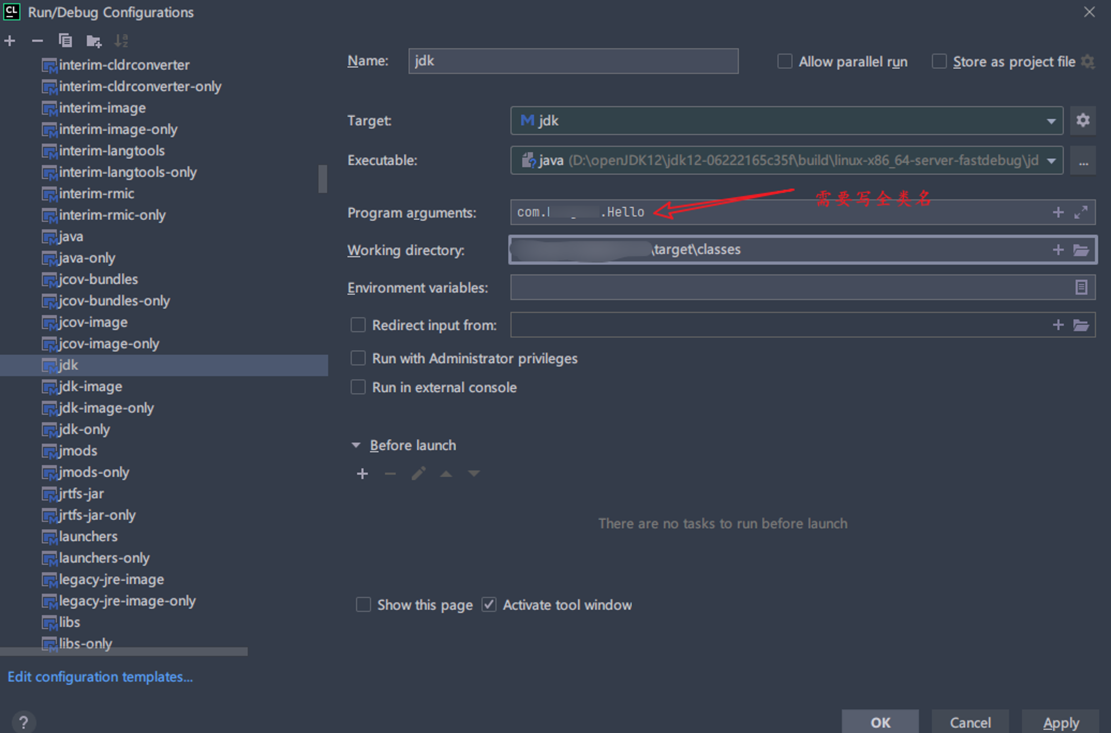This screenshot has height=733, width=1111.
Task: Sort configurations alphabetically
Action: coord(121,41)
